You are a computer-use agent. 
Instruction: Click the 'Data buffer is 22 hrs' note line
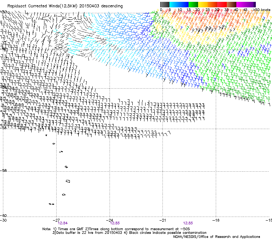[x=87, y=233]
